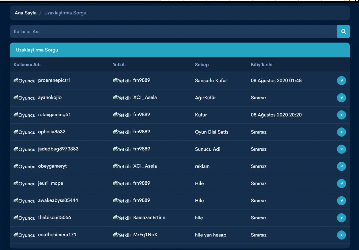Open player profile ophelia8532
The width and height of the screenshot is (359, 250).
(x=52, y=132)
